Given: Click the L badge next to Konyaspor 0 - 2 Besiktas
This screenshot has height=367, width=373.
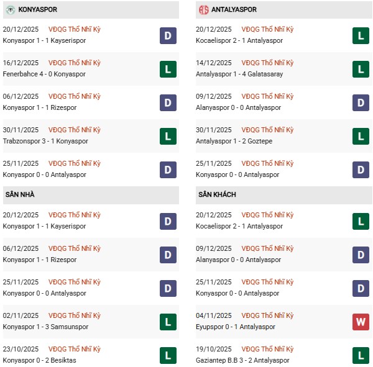Looking at the screenshot, I should tap(167, 355).
